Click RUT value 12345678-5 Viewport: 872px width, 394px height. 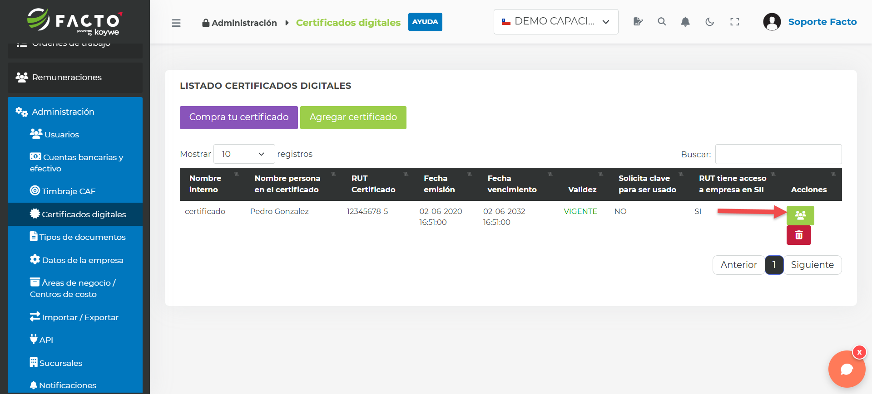pos(367,211)
